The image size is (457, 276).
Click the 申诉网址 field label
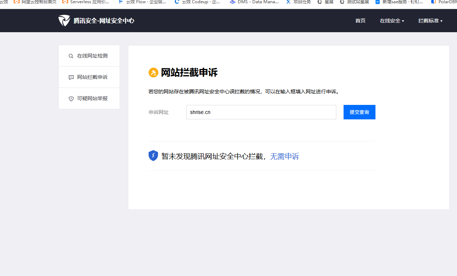pos(159,112)
